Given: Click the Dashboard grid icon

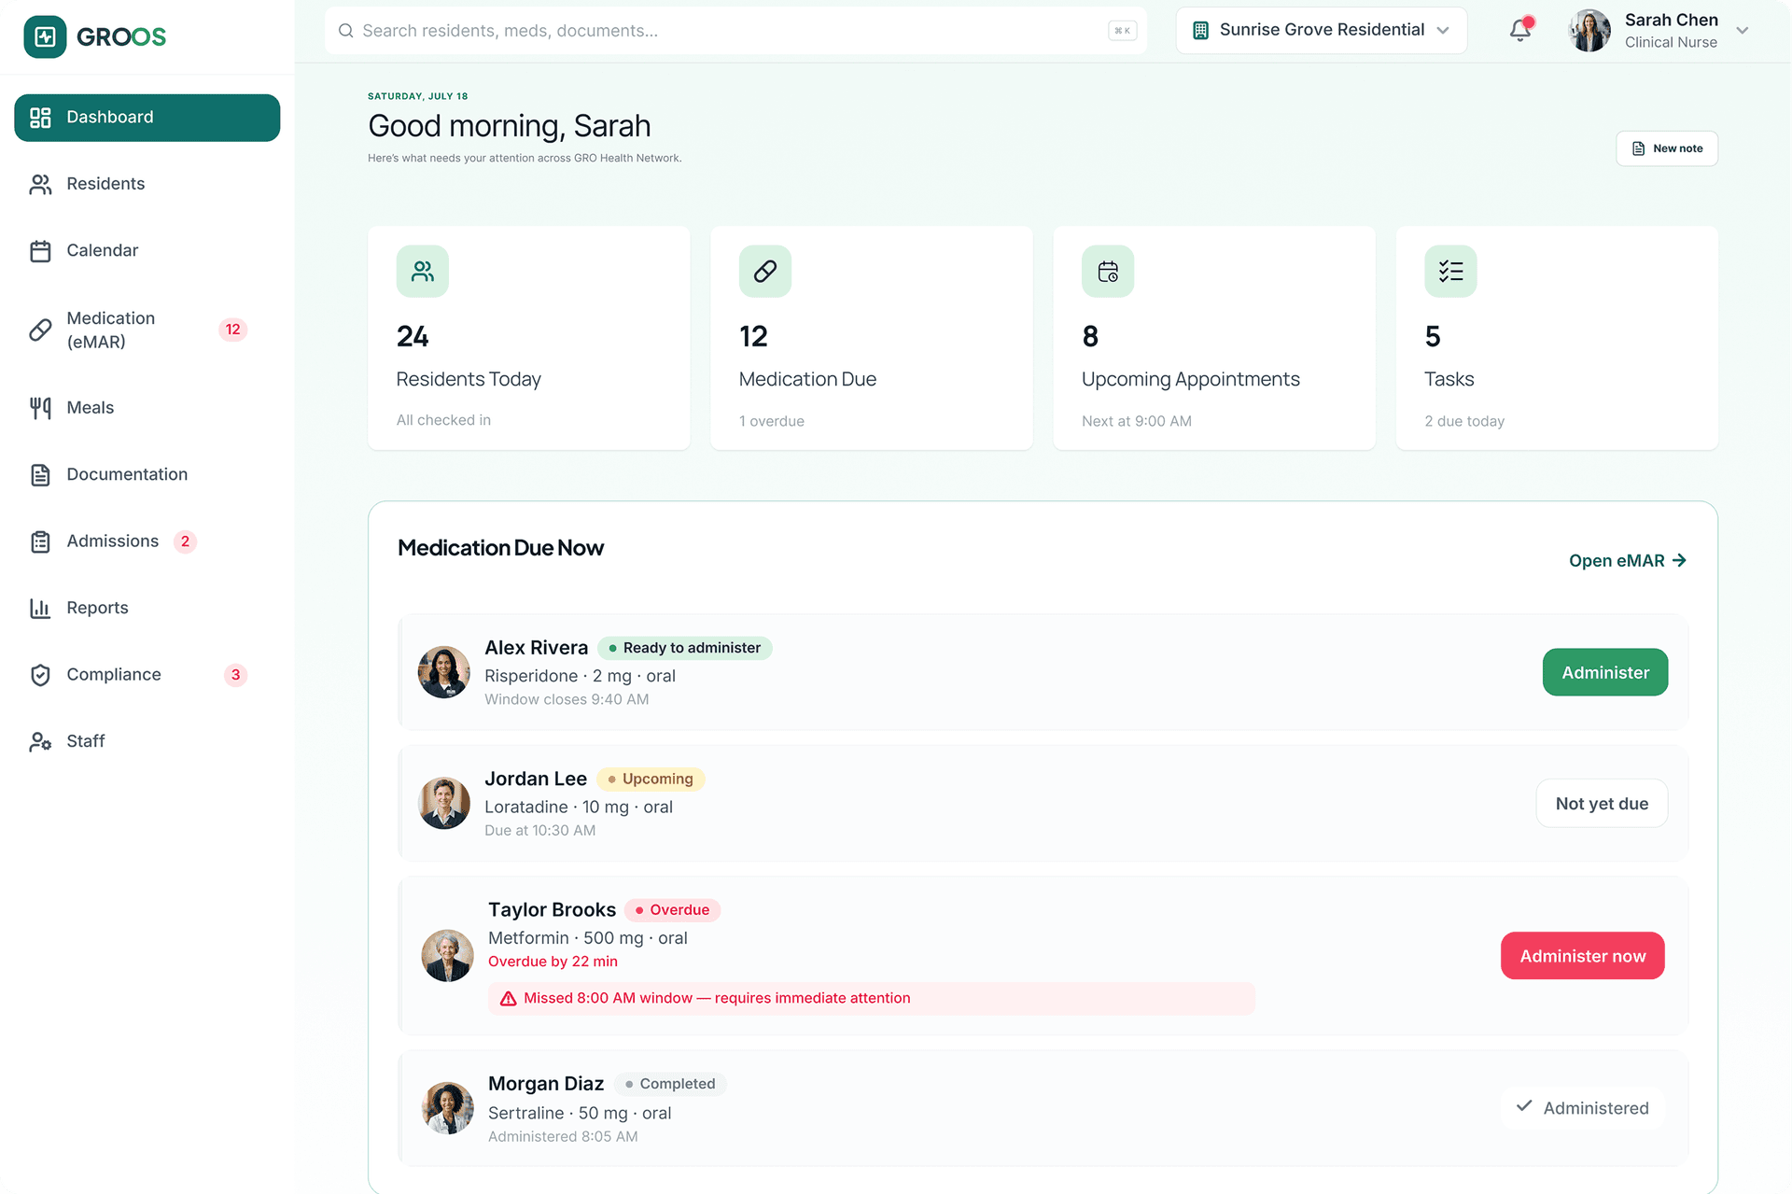Looking at the screenshot, I should coord(40,118).
